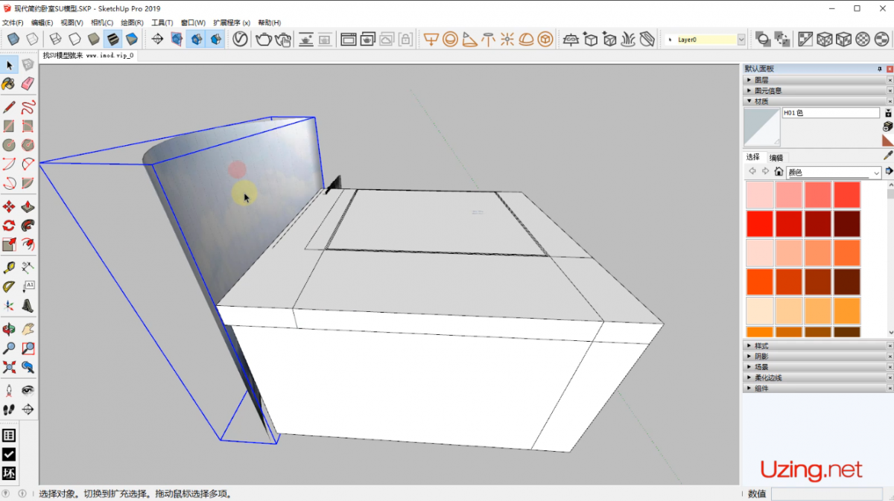Screen dimensions: 894x501
Task: Select the Push/Pull tool
Action: [x=28, y=206]
